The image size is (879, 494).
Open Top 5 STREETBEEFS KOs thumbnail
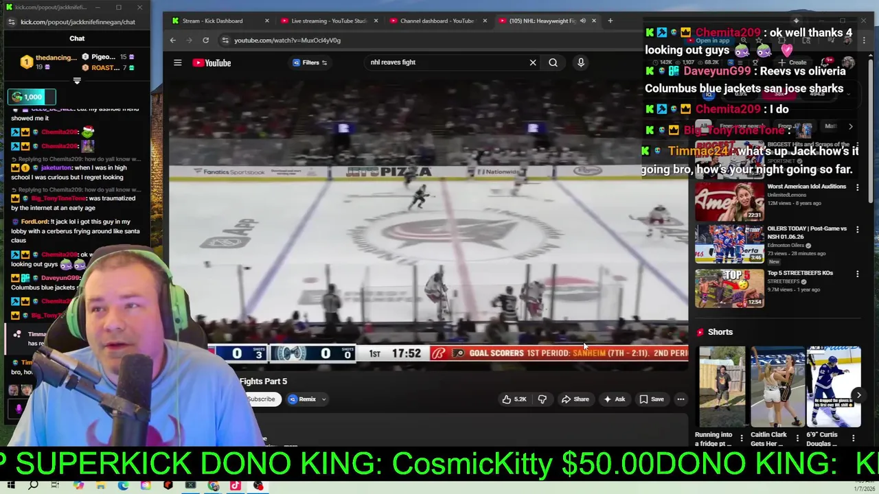coord(729,288)
